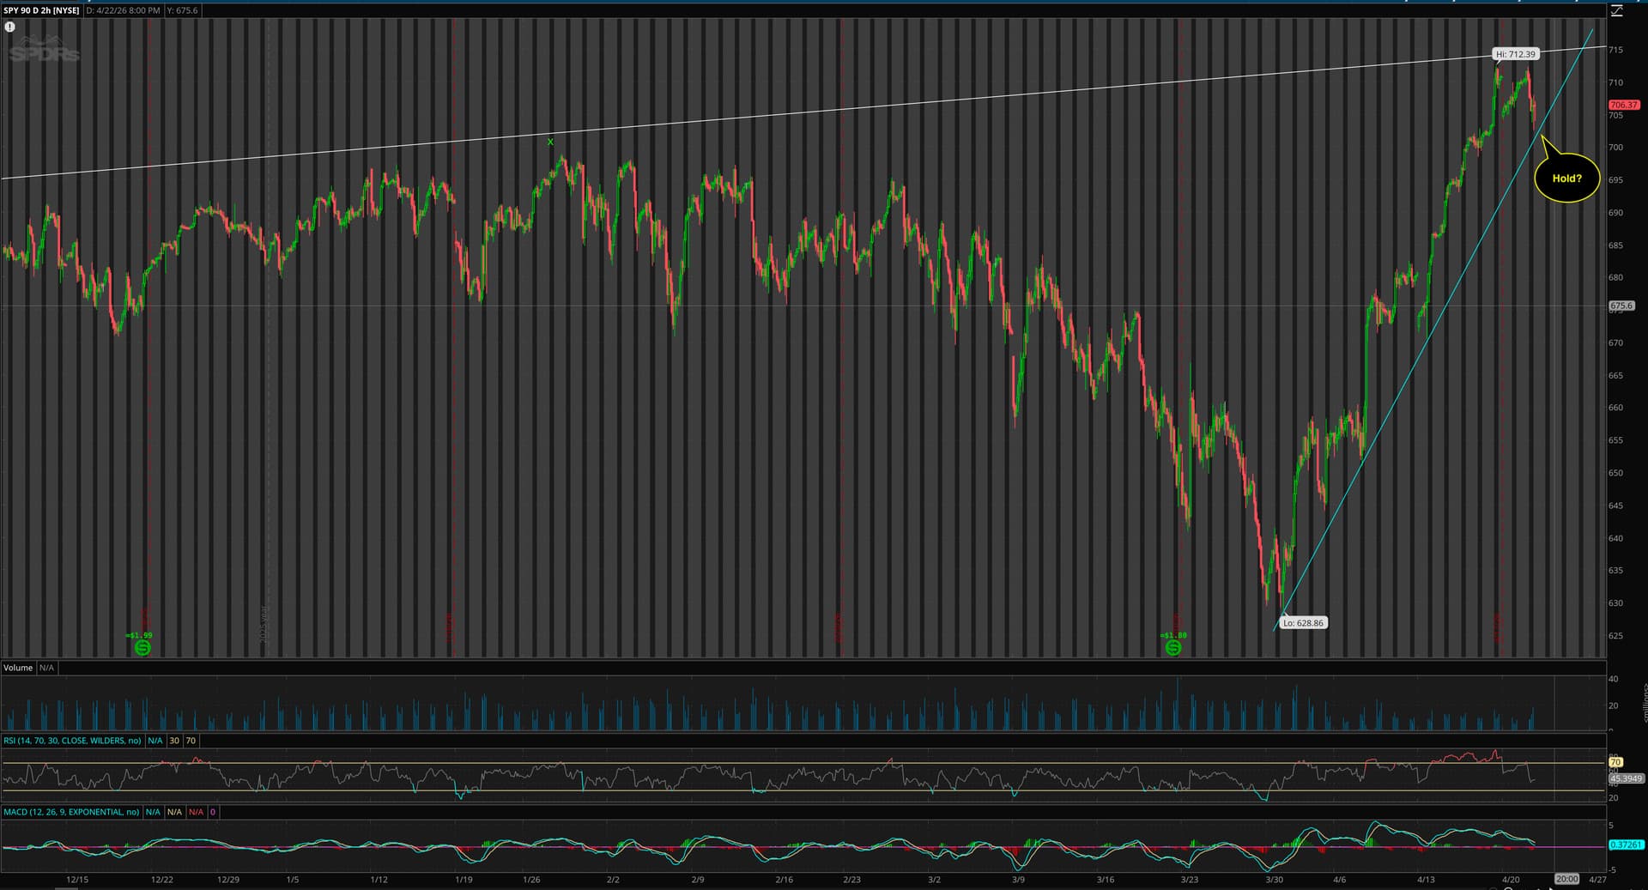Open the RSI study label settings

click(x=72, y=741)
